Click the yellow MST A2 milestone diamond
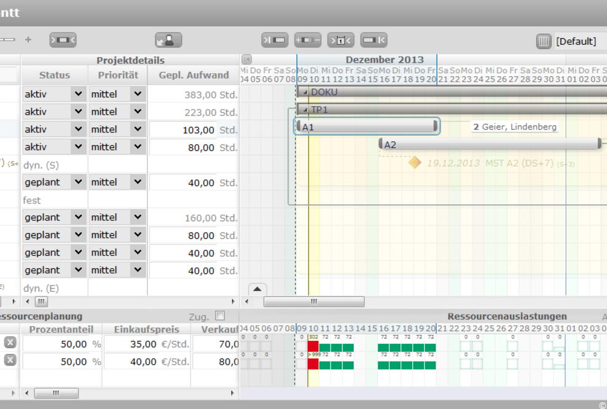Image resolution: width=607 pixels, height=409 pixels. tap(415, 163)
